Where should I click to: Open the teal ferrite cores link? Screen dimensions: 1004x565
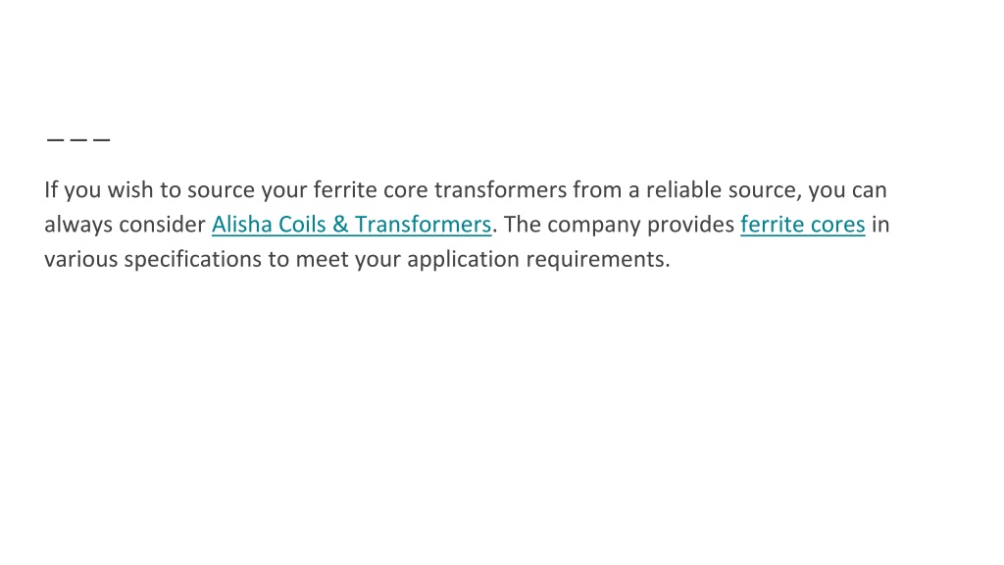tap(803, 225)
